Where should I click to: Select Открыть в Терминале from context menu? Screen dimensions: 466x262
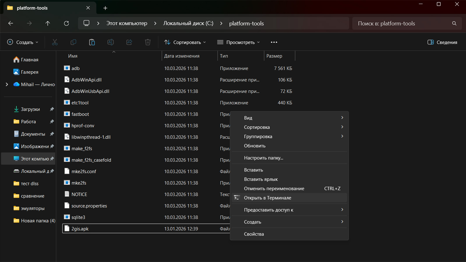(267, 198)
